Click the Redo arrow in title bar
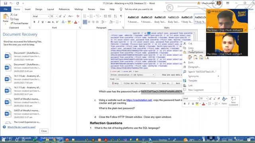 pos(18,3)
